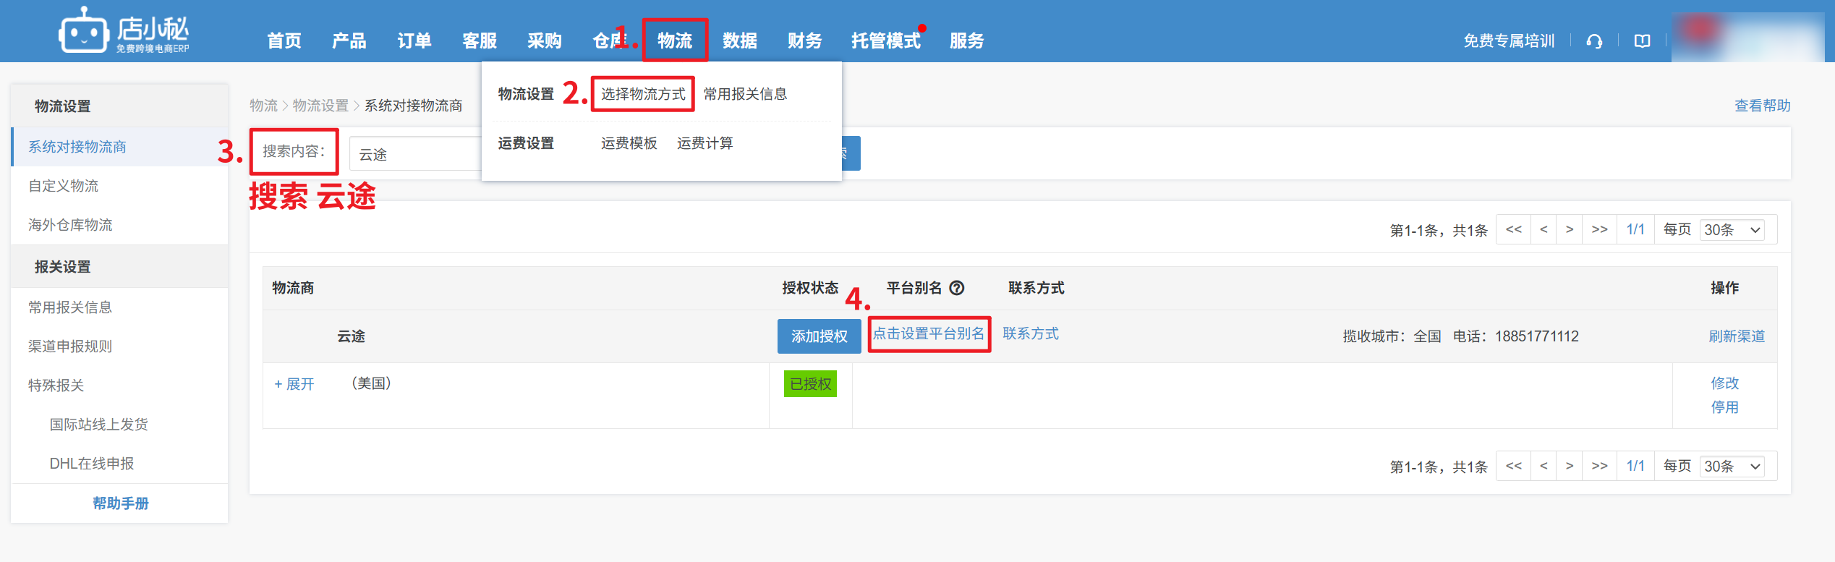1835x562 pixels.
Task: Click 点击设置平台别名 link
Action: coord(929,333)
